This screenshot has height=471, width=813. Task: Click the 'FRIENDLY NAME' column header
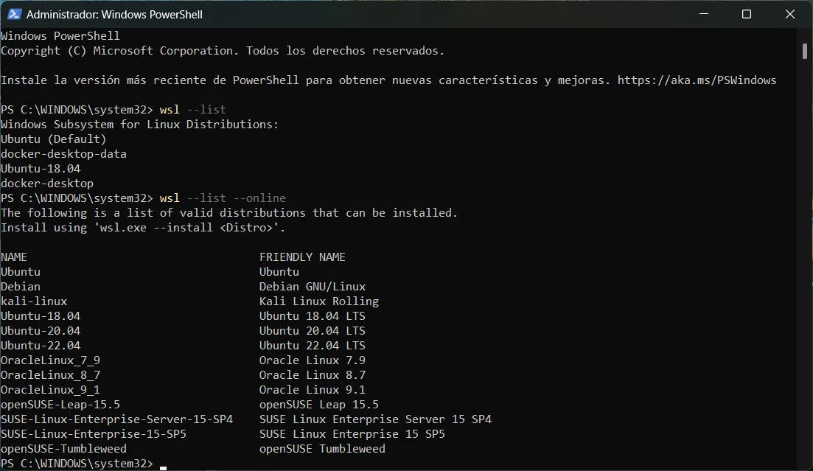pyautogui.click(x=302, y=257)
